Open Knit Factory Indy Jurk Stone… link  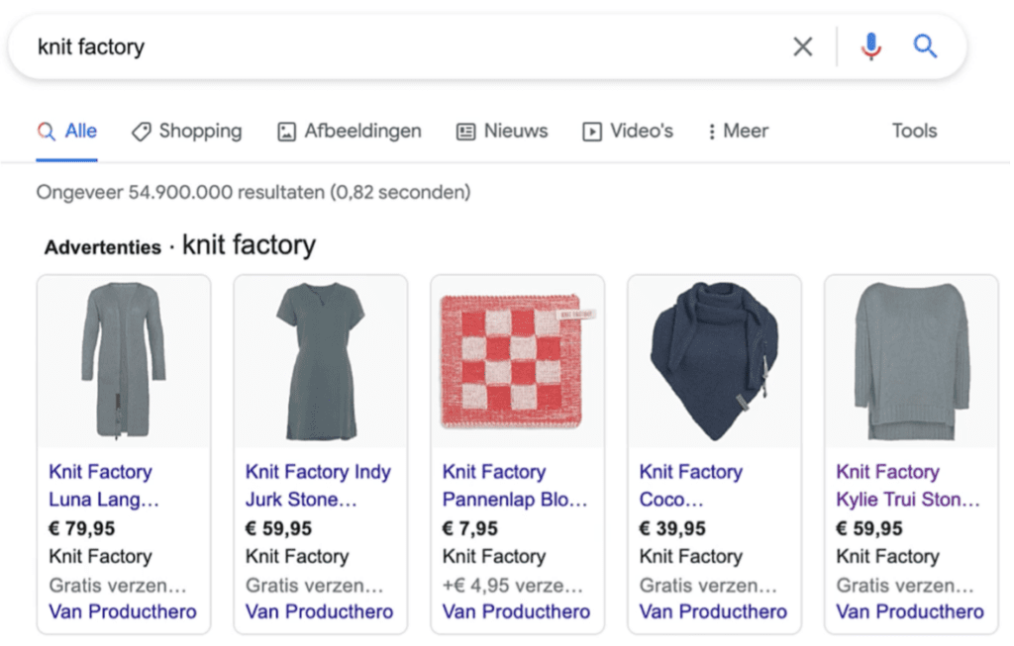click(318, 485)
